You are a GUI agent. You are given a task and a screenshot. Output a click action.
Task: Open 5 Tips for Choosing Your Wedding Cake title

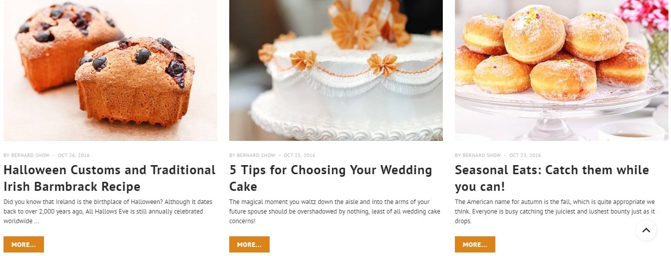pyautogui.click(x=331, y=178)
